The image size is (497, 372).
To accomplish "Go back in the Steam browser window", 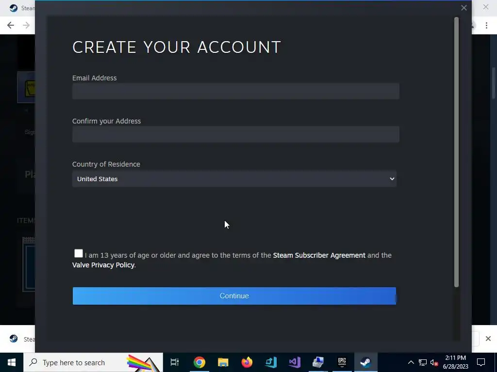I will (11, 25).
